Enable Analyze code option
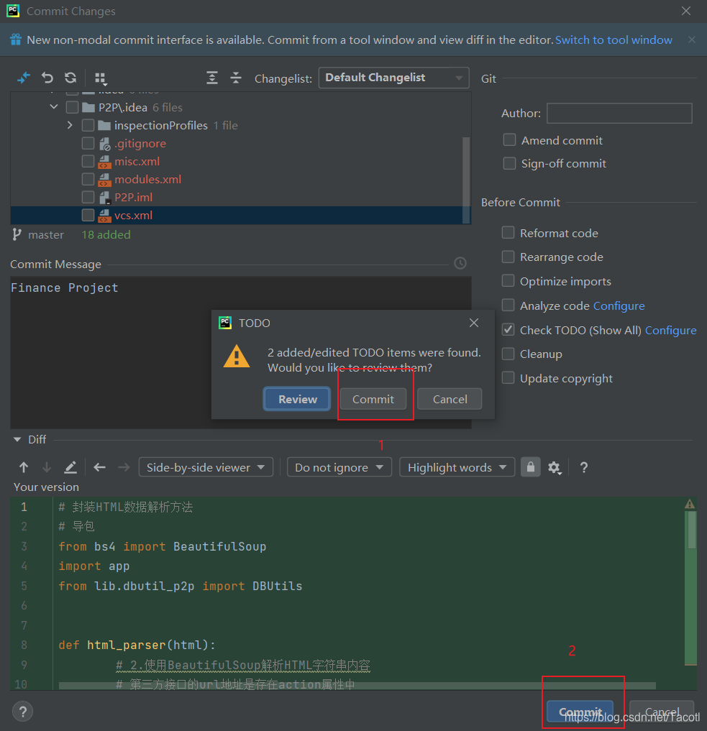This screenshot has width=707, height=731. pos(508,305)
